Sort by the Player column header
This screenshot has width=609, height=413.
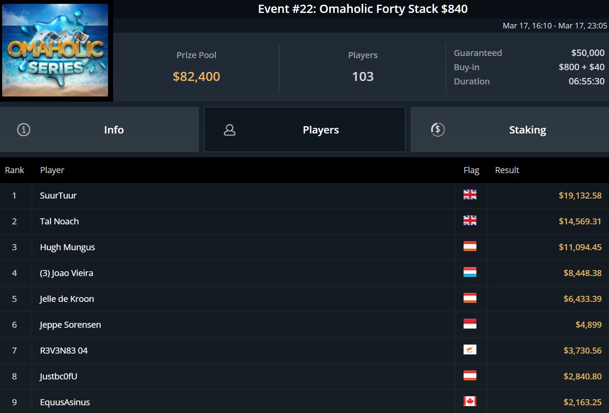click(52, 170)
